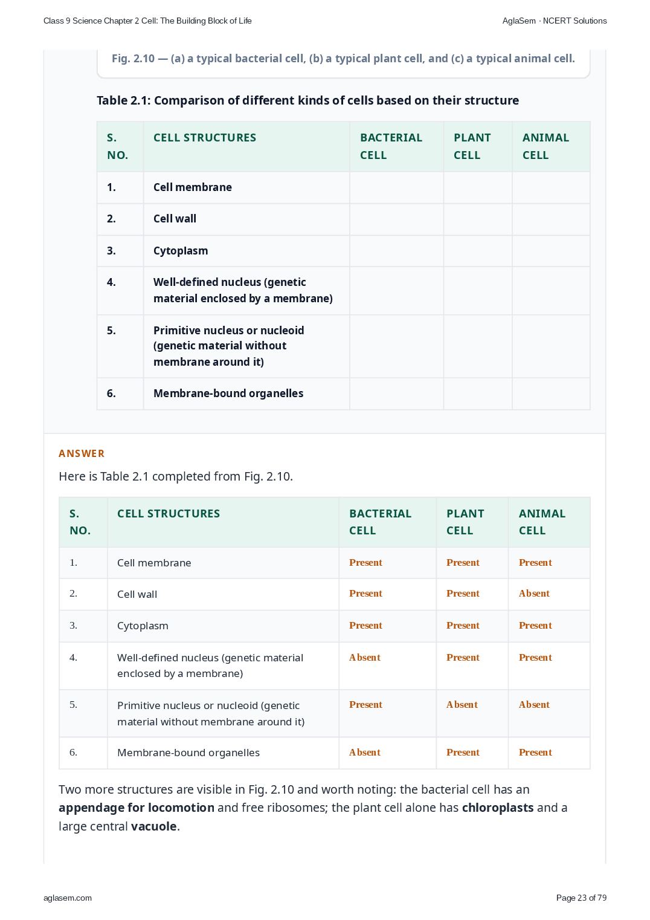Click the bold phrase appendage for locomotion
Screen dimensions: 650x920
(137, 808)
